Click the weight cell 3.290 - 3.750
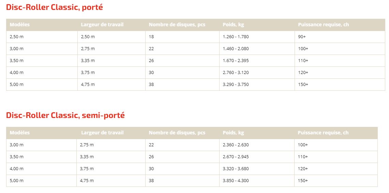 click(x=236, y=85)
